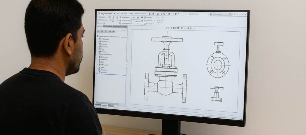This screenshot has width=306, height=135.
Task: Select the second tab icon atop the feature tree
Action: pyautogui.click(x=102, y=31)
